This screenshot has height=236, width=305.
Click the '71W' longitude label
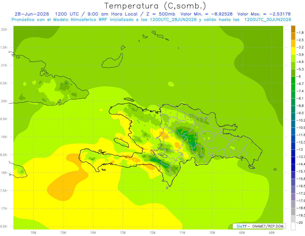182,232
